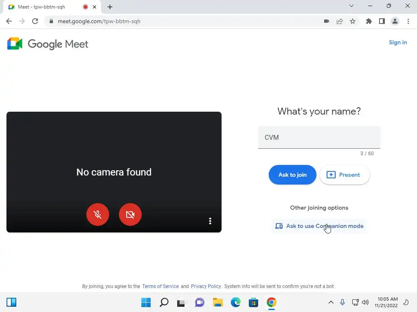The height and width of the screenshot is (312, 417).
Task: Go back to the previous page
Action: click(9, 21)
